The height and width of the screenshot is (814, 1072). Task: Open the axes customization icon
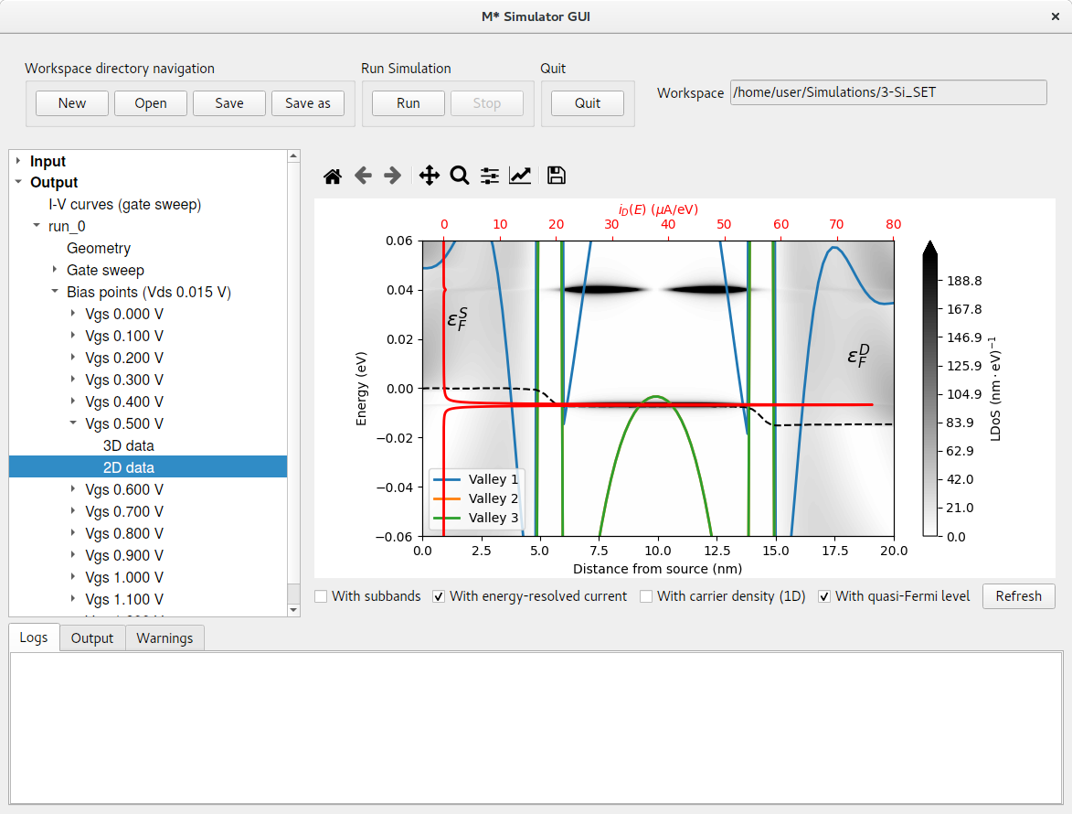click(519, 175)
